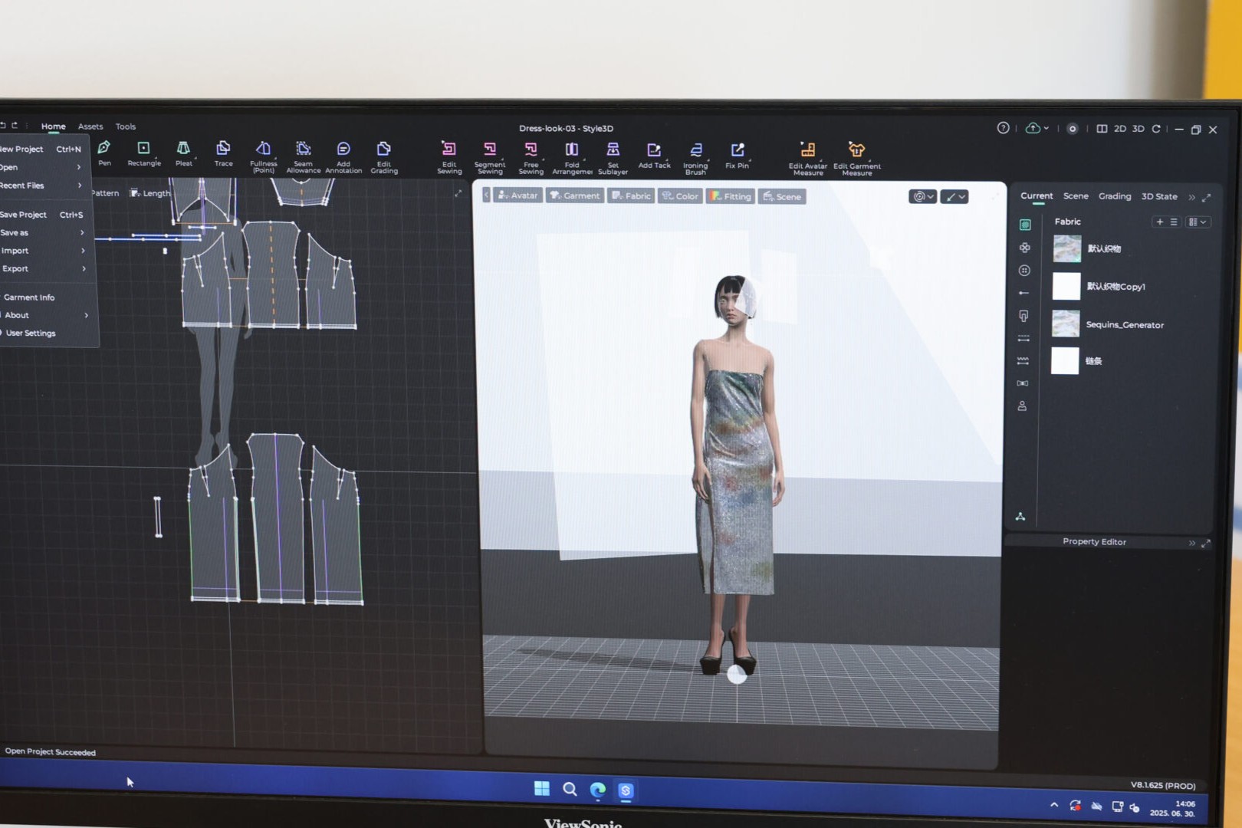Expand the Export submenu
This screenshot has width=1242, height=828.
[x=44, y=269]
